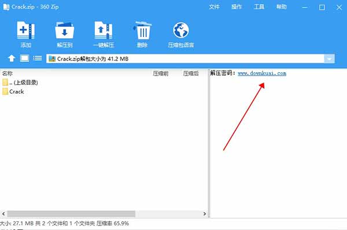Maximize the 360 Zip window
The height and width of the screenshot is (230, 347).
[x=322, y=8]
